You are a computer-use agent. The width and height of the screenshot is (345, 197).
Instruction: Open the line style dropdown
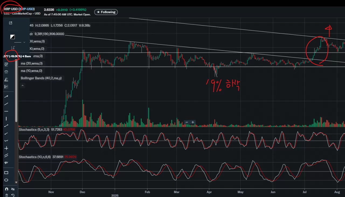pyautogui.click(x=20, y=42)
